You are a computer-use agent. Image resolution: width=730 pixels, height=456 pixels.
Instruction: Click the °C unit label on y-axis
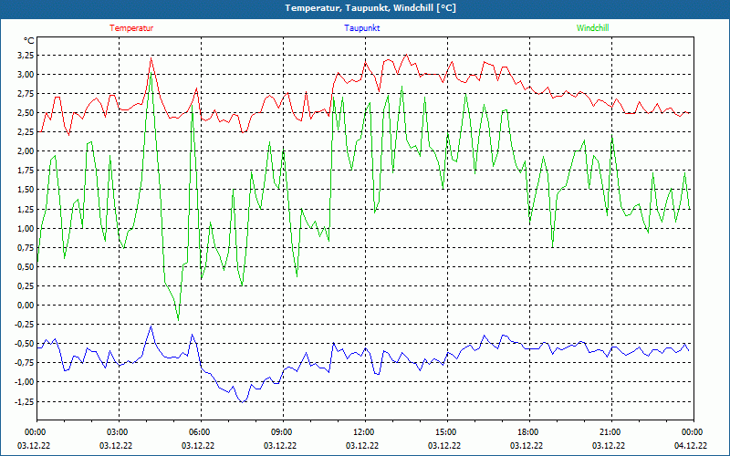tap(29, 41)
